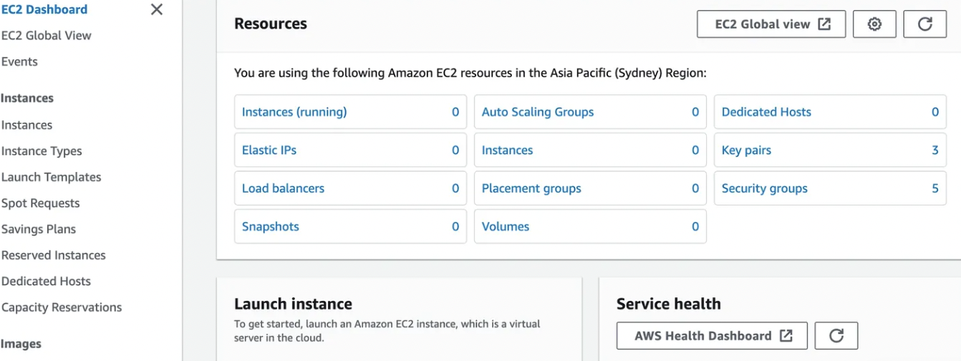Open EC2 Dashboard in sidebar
Image resolution: width=961 pixels, height=361 pixels.
tap(44, 9)
